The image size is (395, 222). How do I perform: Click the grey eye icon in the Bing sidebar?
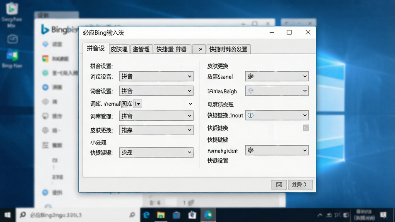pos(46,102)
